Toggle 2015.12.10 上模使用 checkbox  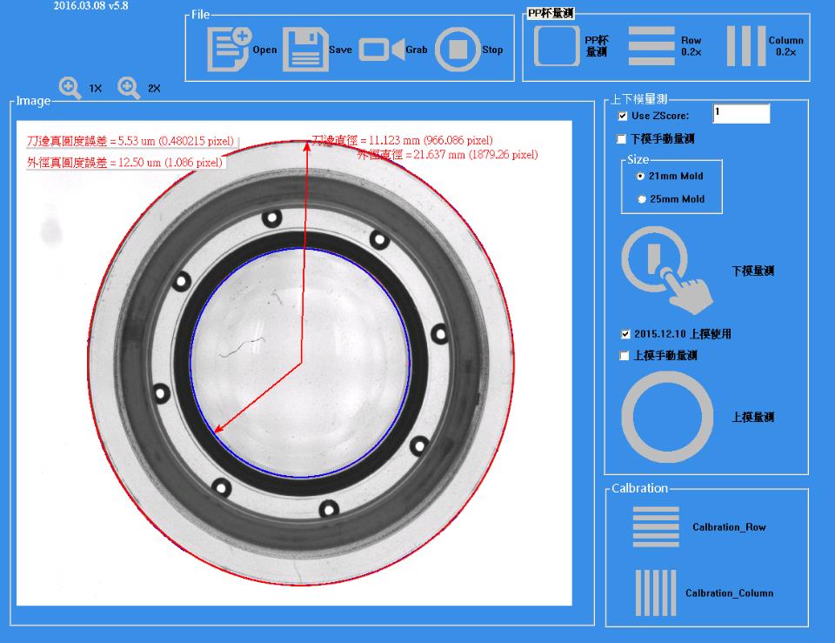pyautogui.click(x=625, y=334)
